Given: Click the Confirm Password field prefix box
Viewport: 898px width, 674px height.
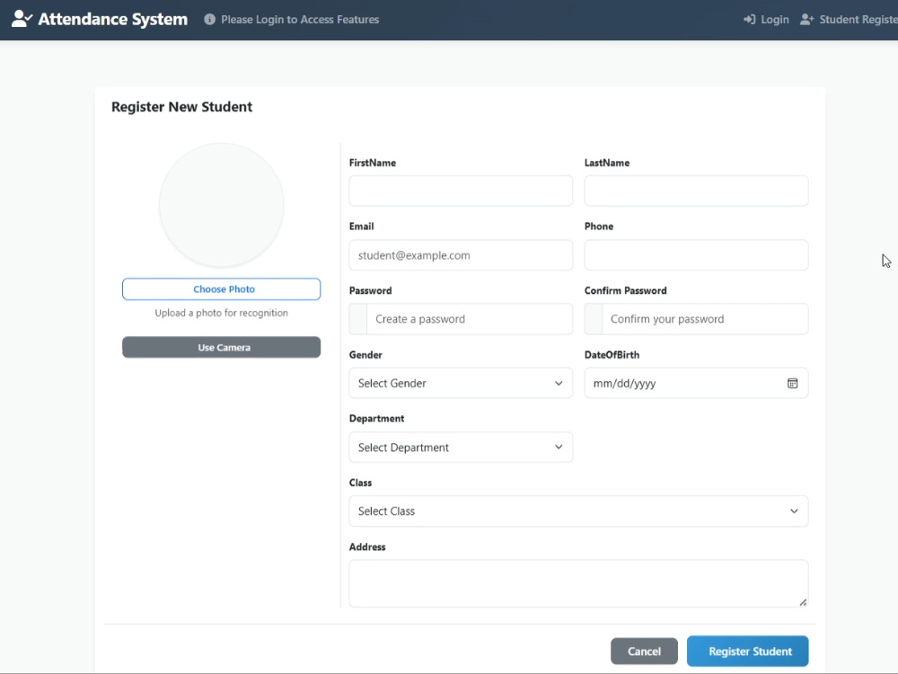Looking at the screenshot, I should pos(594,319).
